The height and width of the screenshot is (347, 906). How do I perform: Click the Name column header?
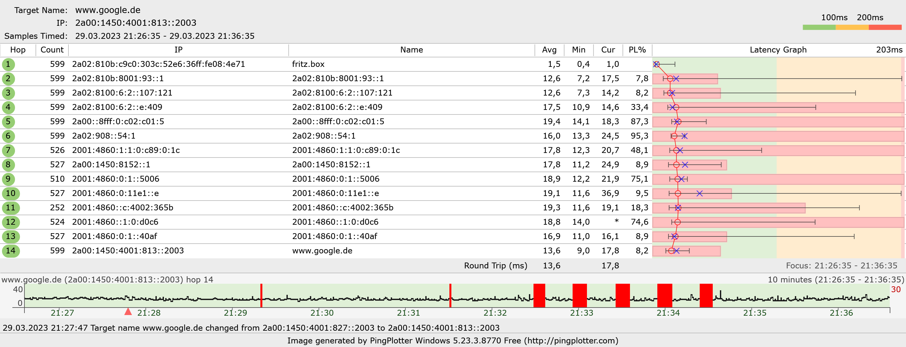pos(412,50)
